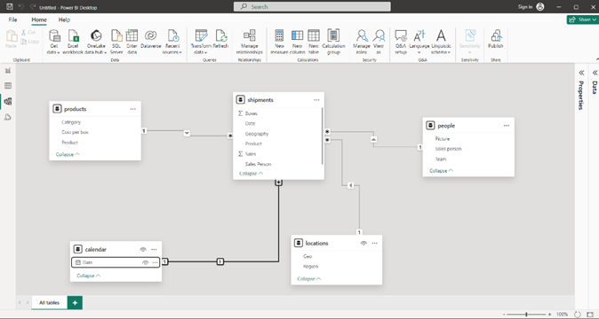Select products-shipments relationship arrow
This screenshot has height=319, width=599.
pos(187,133)
